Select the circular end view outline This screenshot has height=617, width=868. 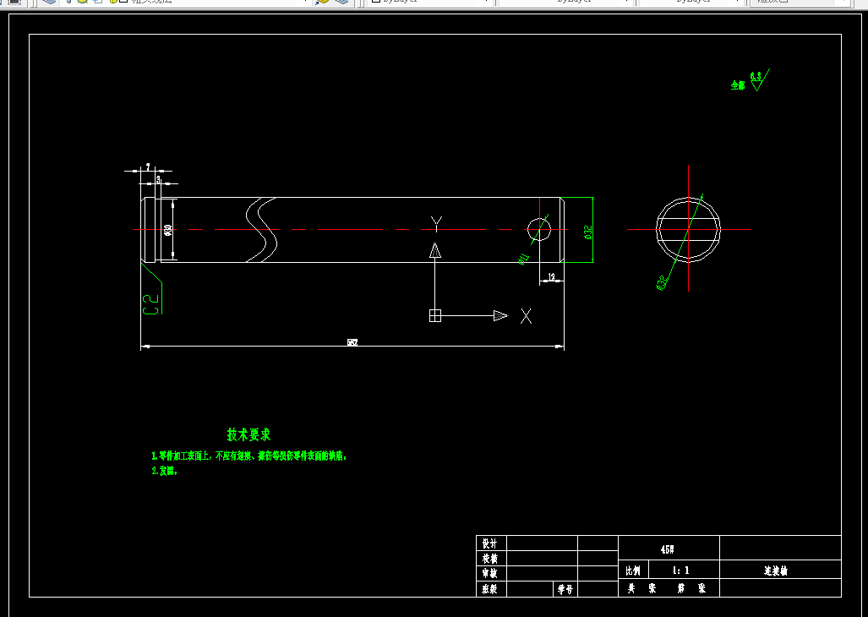coord(688,229)
